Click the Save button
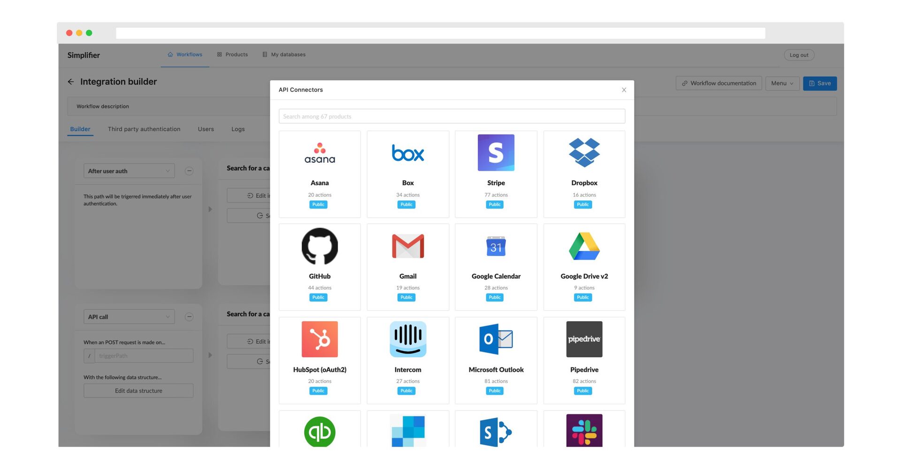 tap(820, 83)
